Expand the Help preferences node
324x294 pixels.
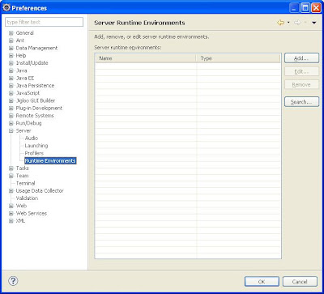tap(11, 56)
